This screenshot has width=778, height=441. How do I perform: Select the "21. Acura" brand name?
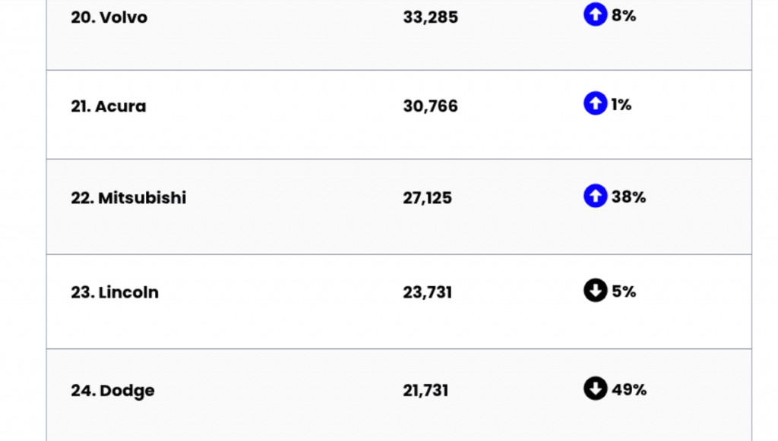tap(109, 106)
